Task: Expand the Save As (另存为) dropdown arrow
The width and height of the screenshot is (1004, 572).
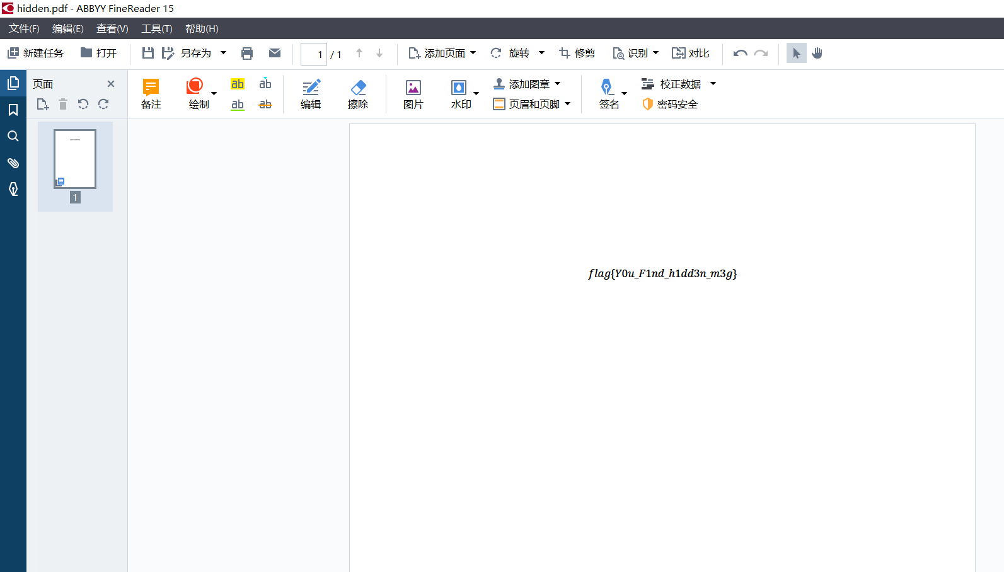Action: click(x=223, y=54)
